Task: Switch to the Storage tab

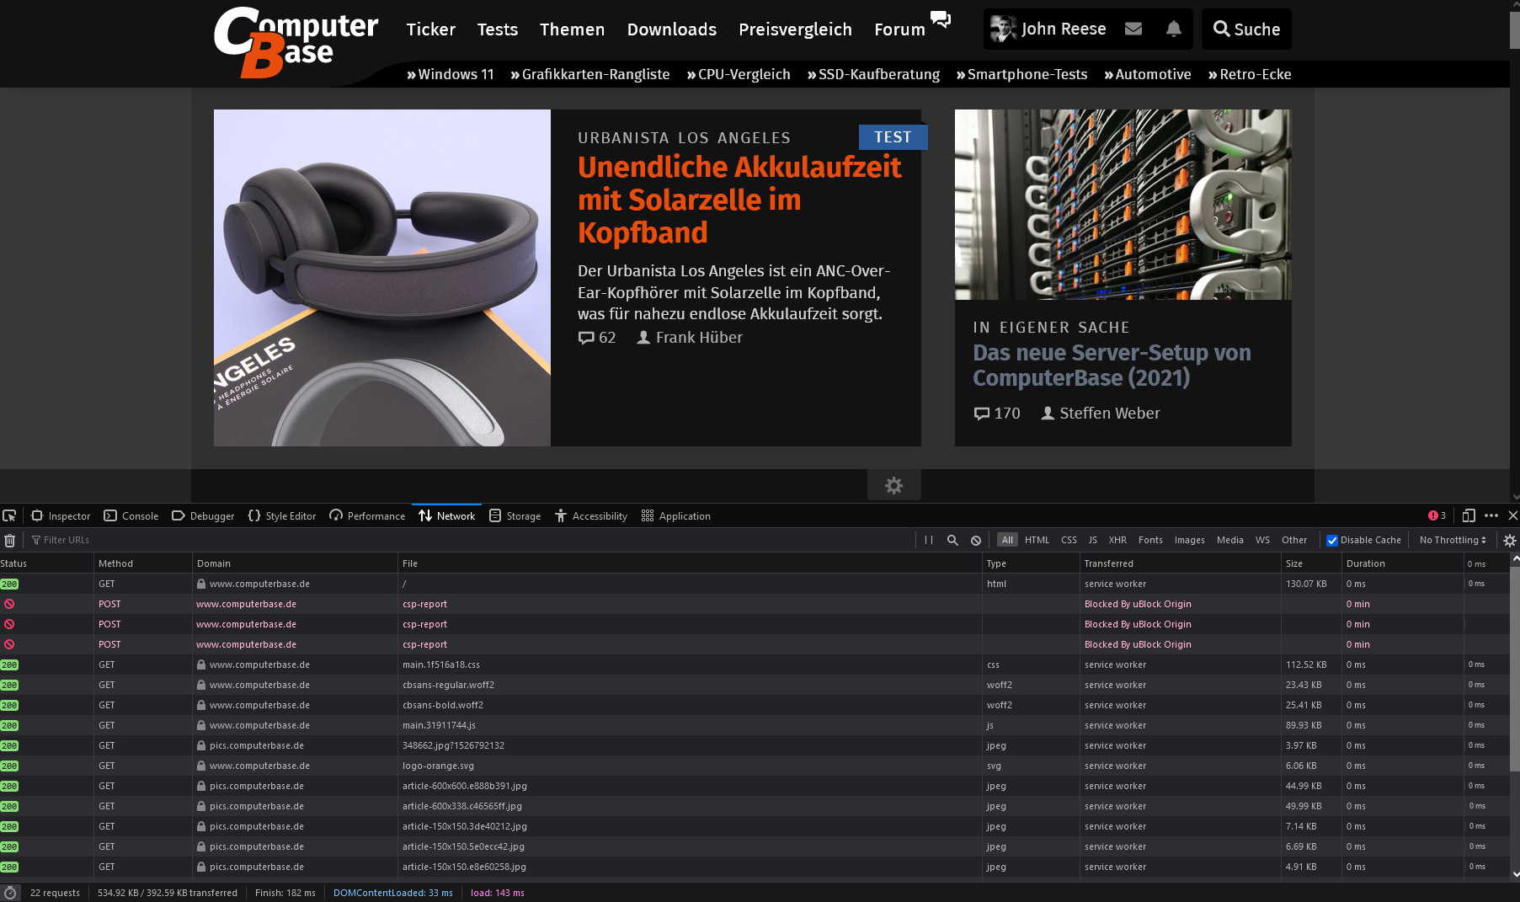Action: pyautogui.click(x=515, y=515)
